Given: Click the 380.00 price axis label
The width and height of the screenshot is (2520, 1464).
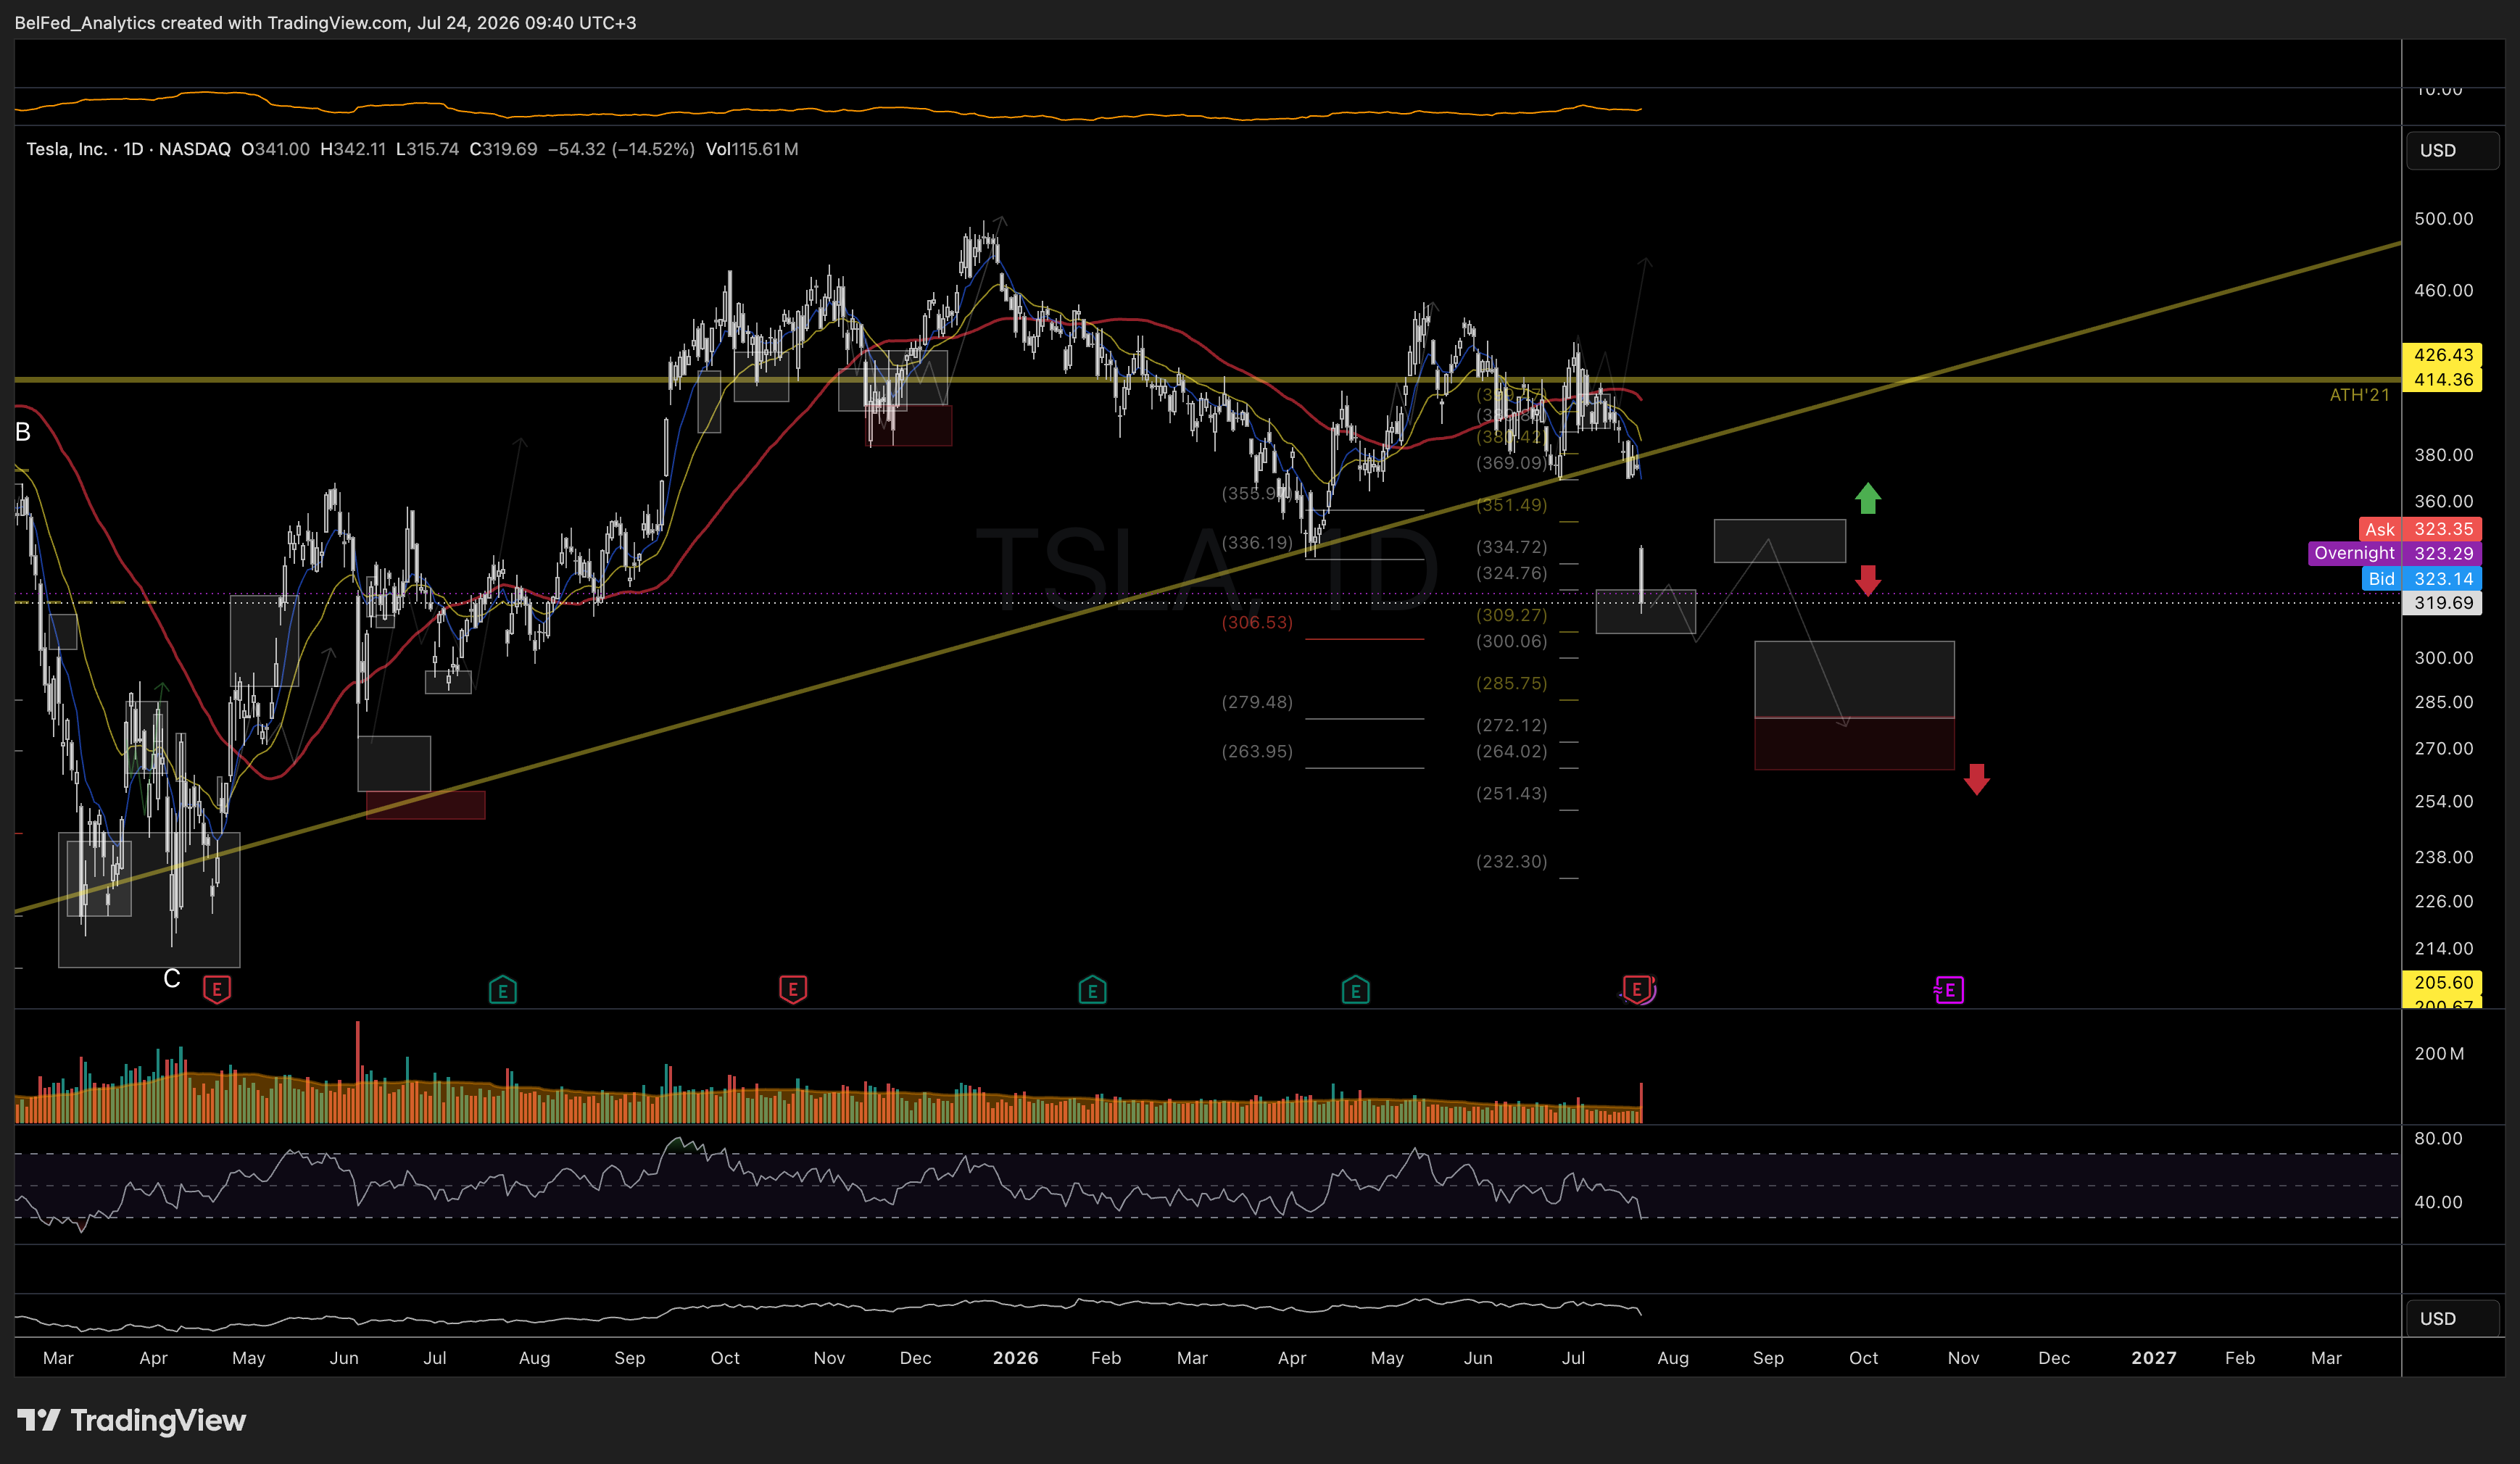Looking at the screenshot, I should click(2443, 454).
